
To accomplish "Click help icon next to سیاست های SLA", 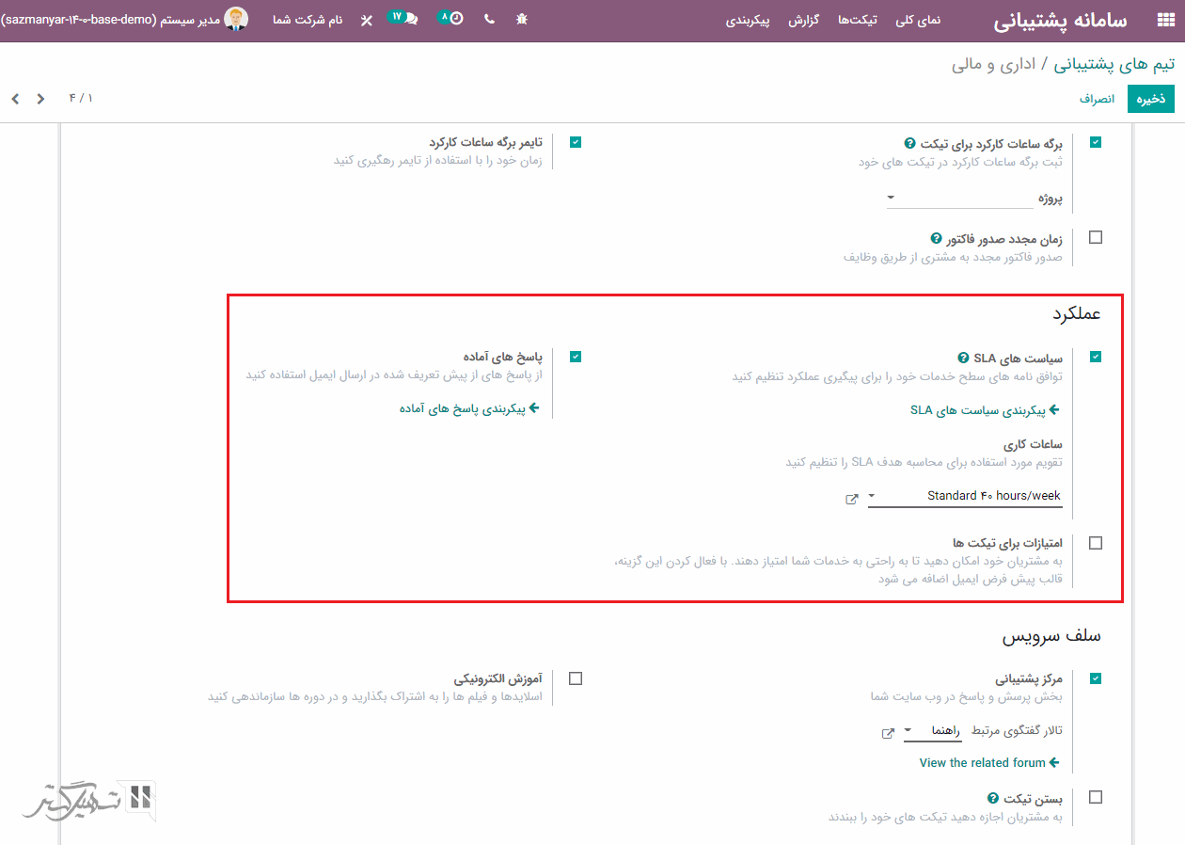I will 963,358.
